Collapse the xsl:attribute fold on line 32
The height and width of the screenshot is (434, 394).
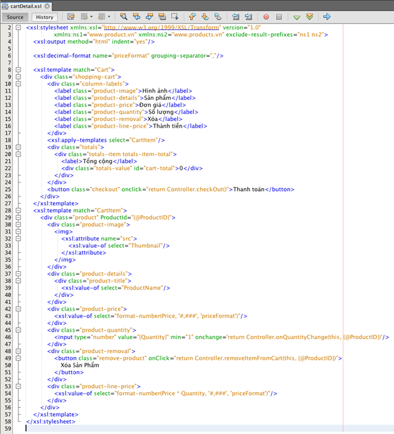click(19, 239)
